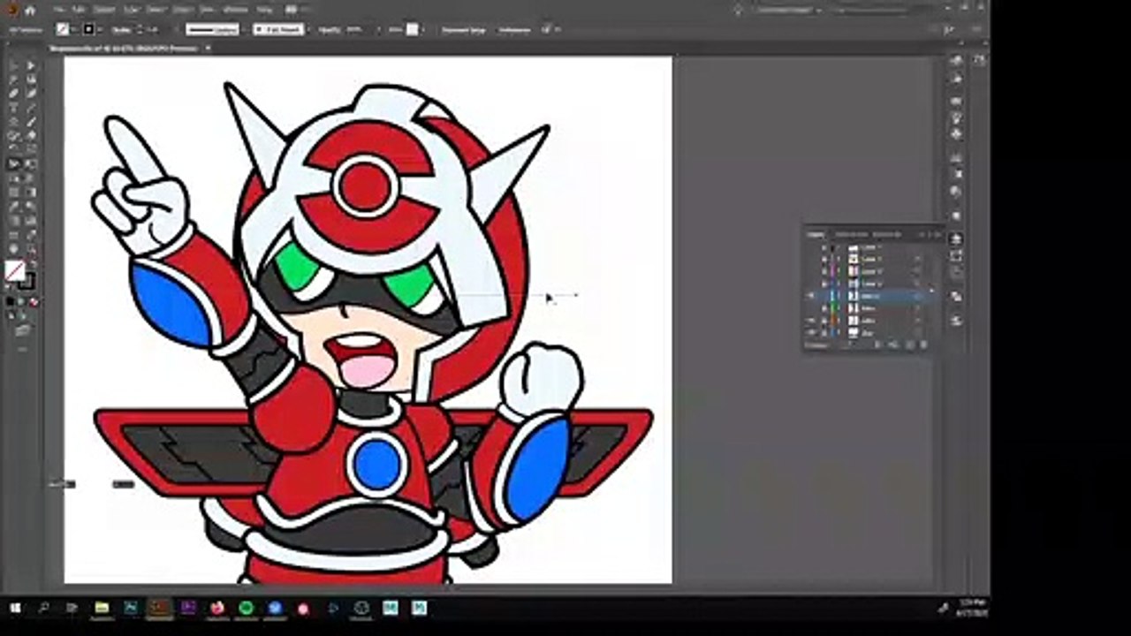The image size is (1131, 636).
Task: Select the Paintbrush tool
Action: (x=31, y=122)
